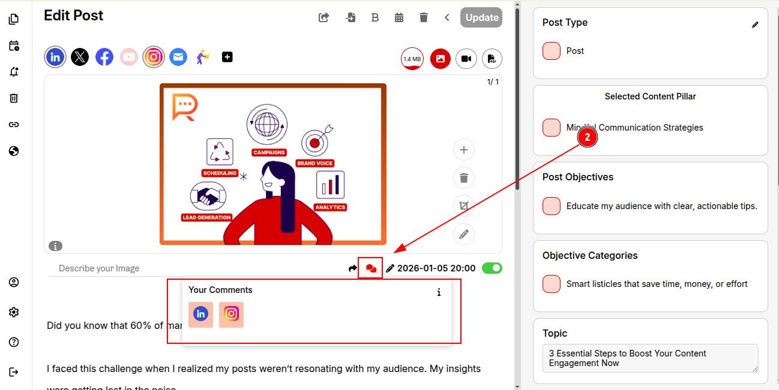Toggle the green schedule switch
779x390 pixels.
[492, 268]
